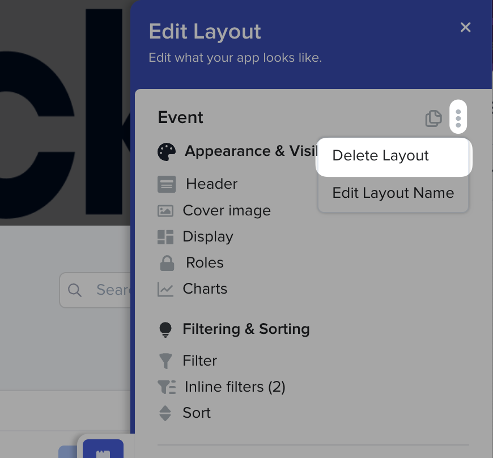This screenshot has width=493, height=458.
Task: Choose Edit Layout Name menu entry
Action: tap(393, 193)
